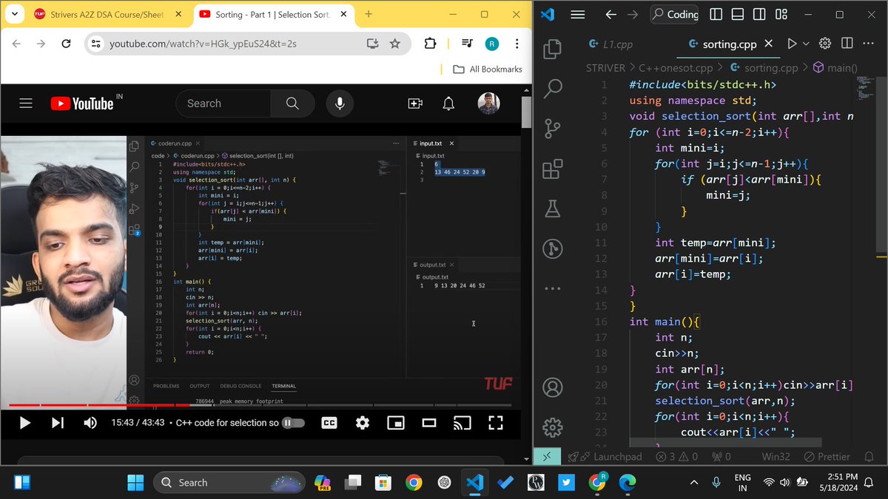This screenshot has height=499, width=888.
Task: Toggle theater mode on the YouTube player
Action: click(429, 422)
